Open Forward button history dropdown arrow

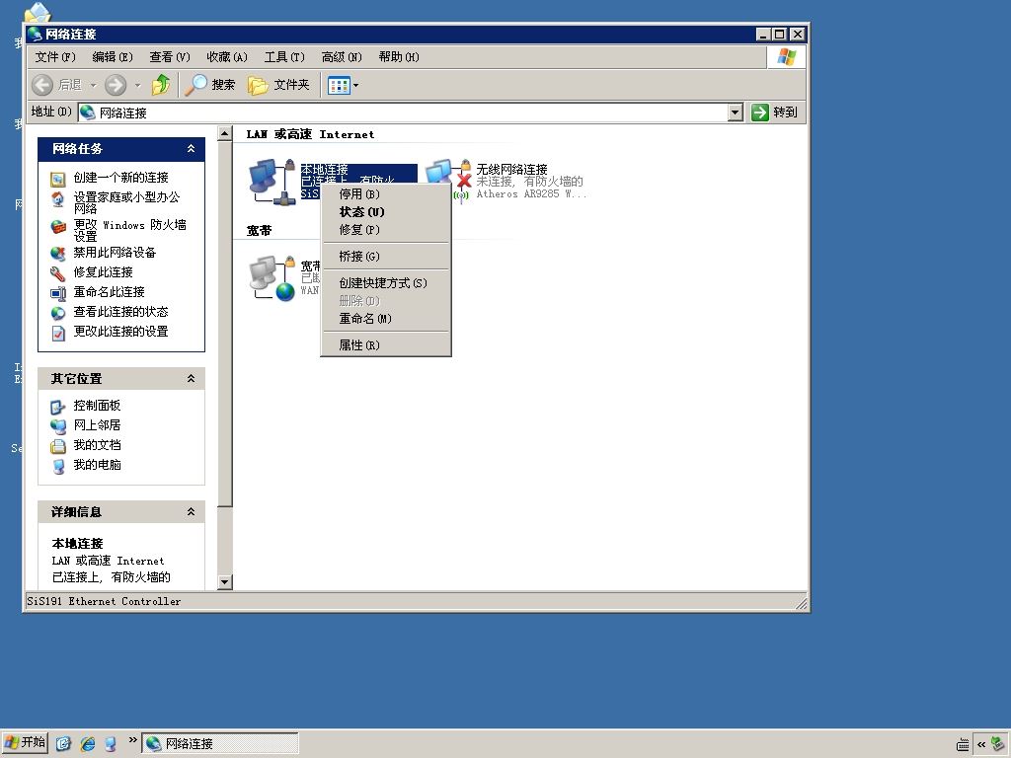pyautogui.click(x=137, y=85)
